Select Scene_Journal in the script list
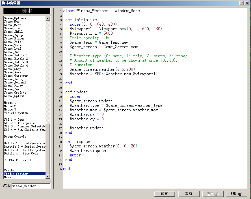The image size is (251, 199). [x=15, y=82]
